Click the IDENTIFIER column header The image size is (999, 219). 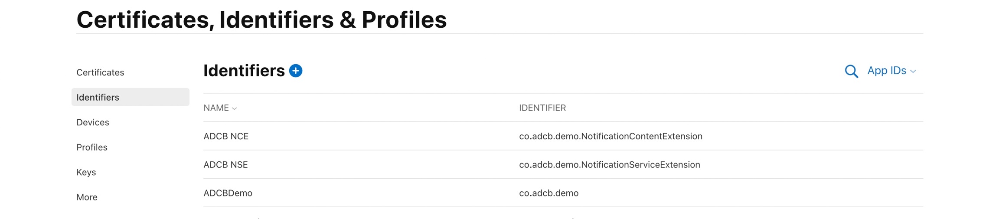(x=542, y=108)
